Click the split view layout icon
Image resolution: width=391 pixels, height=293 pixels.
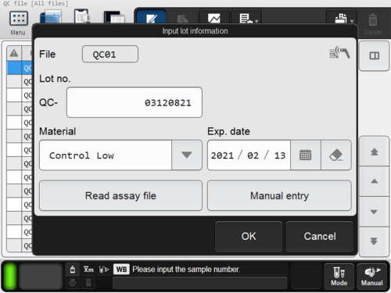pos(374,55)
